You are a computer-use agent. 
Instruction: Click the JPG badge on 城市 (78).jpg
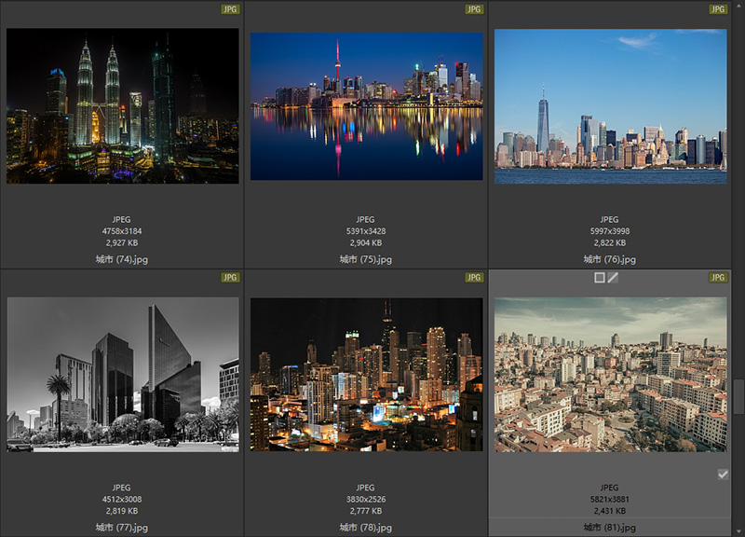[474, 278]
